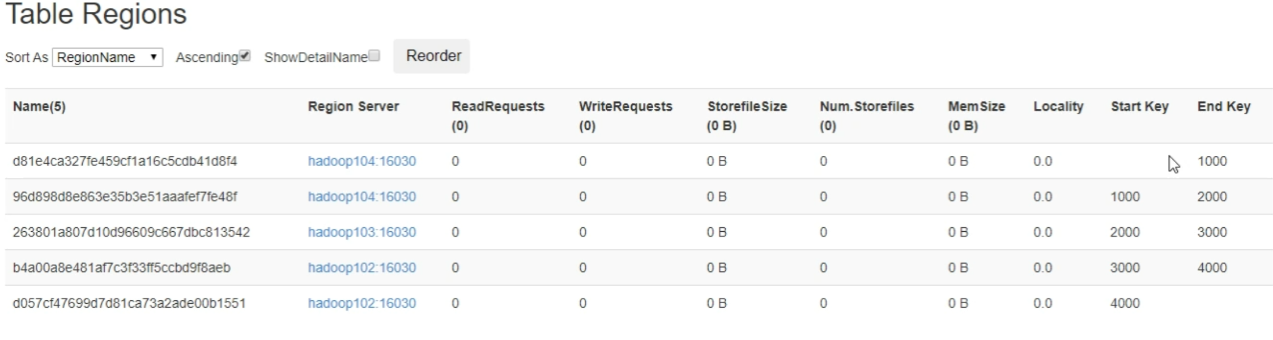Open hadoop102:16030 link for region b4a00a8e
The width and height of the screenshot is (1273, 340).
click(x=361, y=267)
